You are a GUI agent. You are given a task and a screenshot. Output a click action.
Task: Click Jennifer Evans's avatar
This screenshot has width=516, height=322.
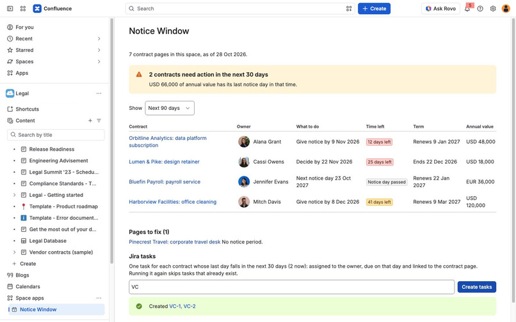(244, 181)
